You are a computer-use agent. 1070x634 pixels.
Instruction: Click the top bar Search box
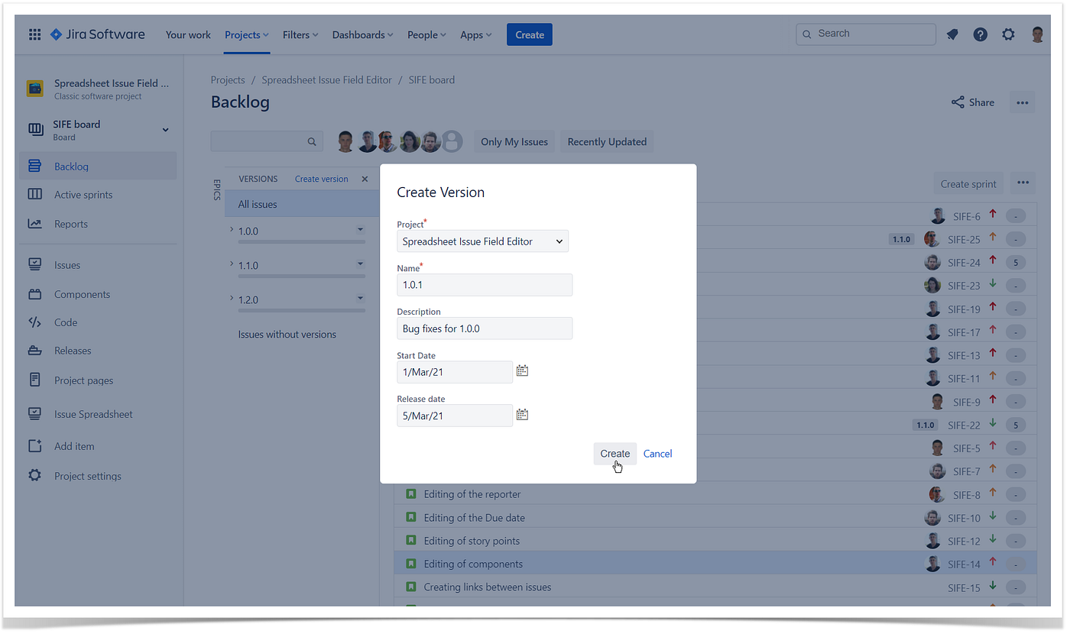point(866,34)
